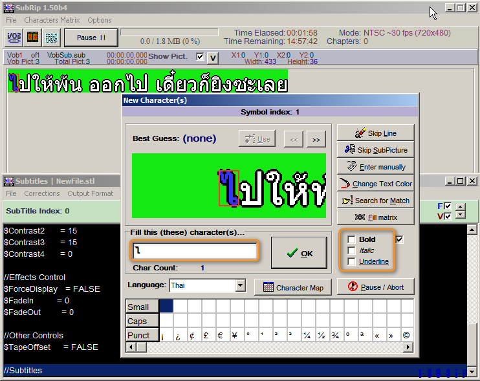Click the text output toolbar icon
Screen dimensions: 480x381
[51, 38]
